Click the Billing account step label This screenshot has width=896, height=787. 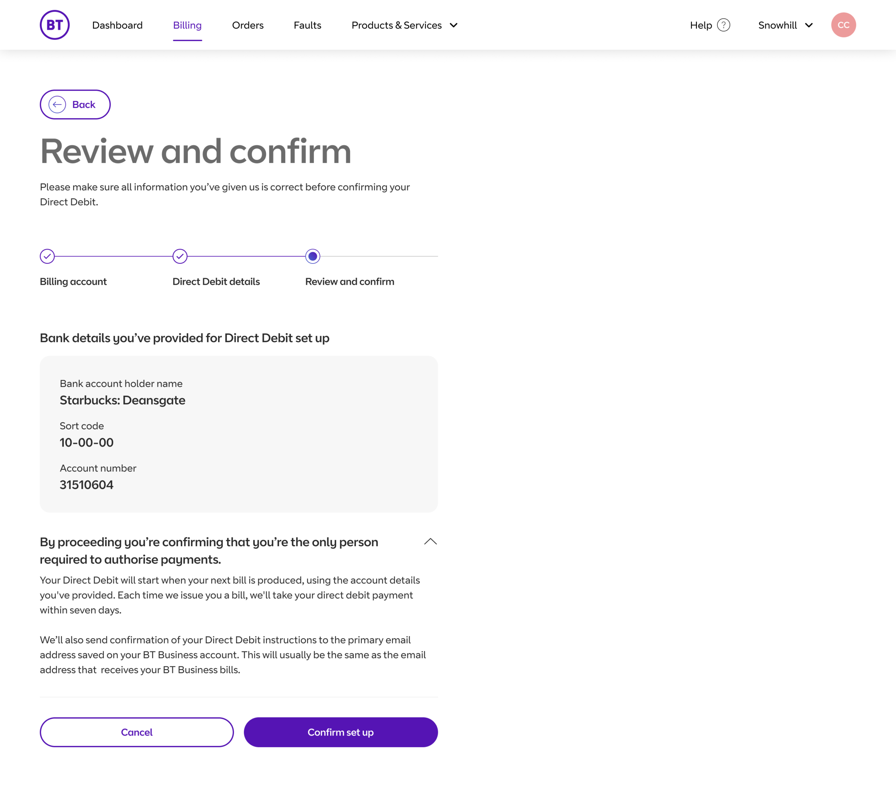click(73, 281)
